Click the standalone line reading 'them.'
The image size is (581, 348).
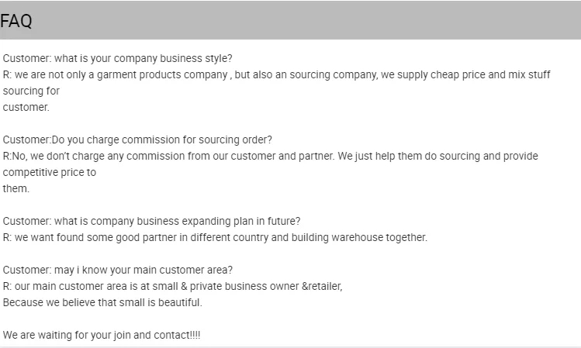coord(16,188)
